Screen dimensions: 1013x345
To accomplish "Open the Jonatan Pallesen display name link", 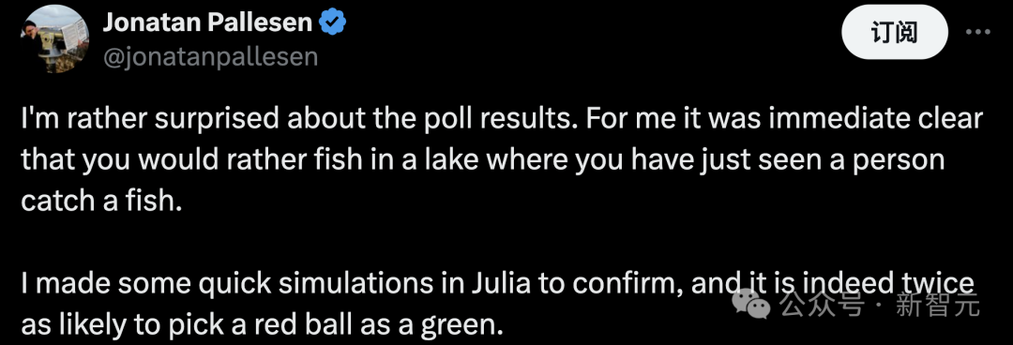I will [207, 23].
